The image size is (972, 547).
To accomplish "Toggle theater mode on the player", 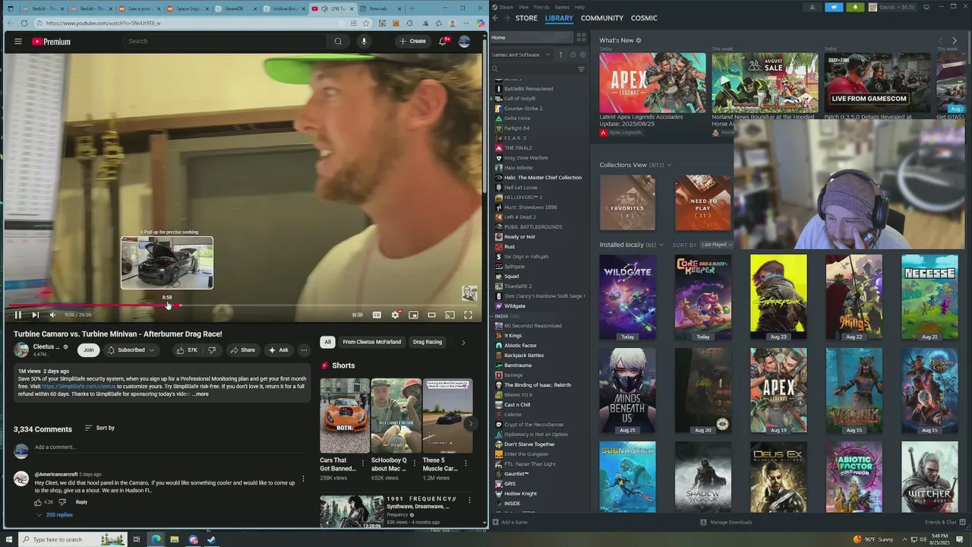I will [431, 315].
